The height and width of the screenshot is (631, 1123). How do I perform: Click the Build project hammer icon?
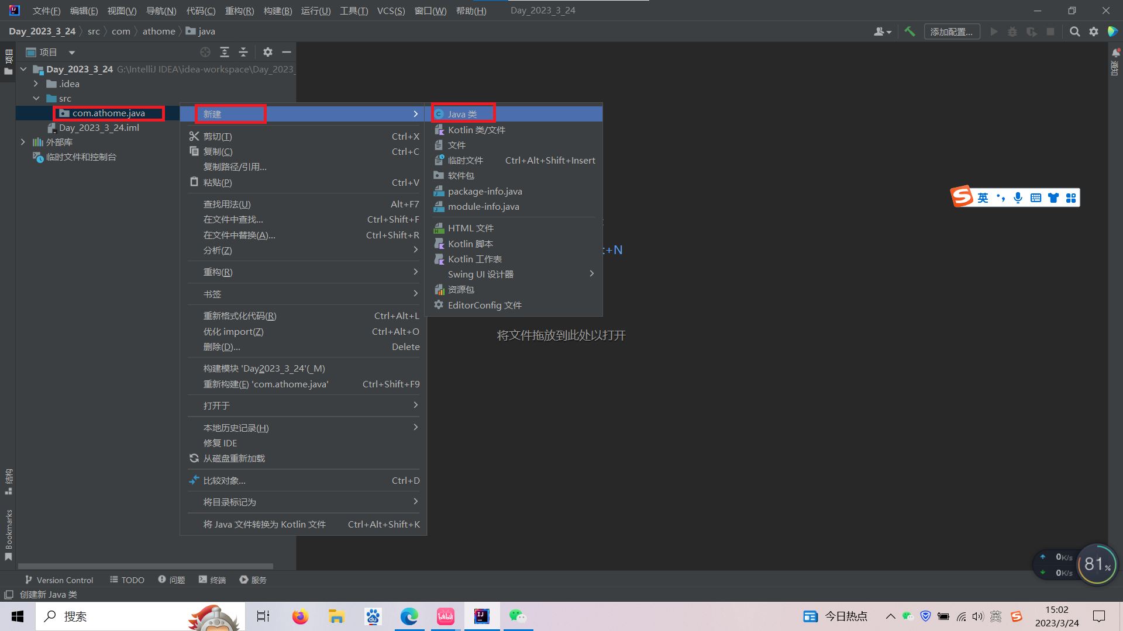coord(910,32)
